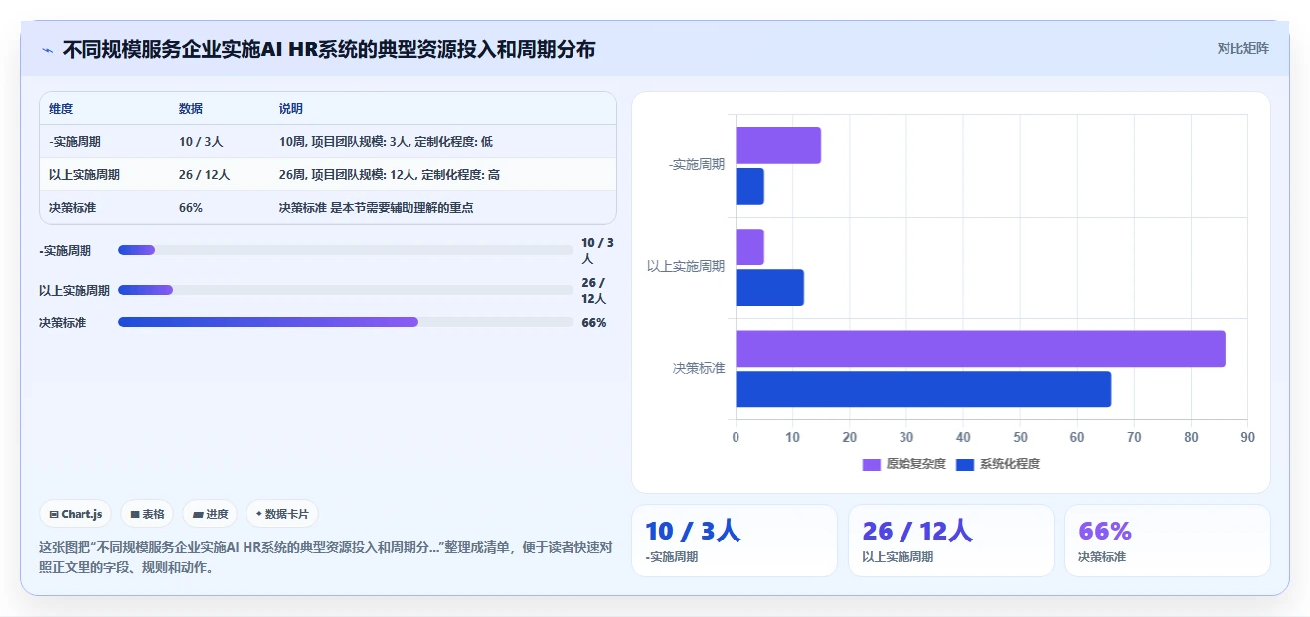Image resolution: width=1310 pixels, height=617 pixels.
Task: Open the 26 / 12人 data card
Action: pos(951,540)
